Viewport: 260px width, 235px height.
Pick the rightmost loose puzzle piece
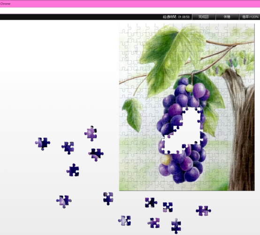coord(203,211)
